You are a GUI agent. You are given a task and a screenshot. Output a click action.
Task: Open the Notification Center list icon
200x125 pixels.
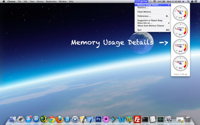(196, 1)
